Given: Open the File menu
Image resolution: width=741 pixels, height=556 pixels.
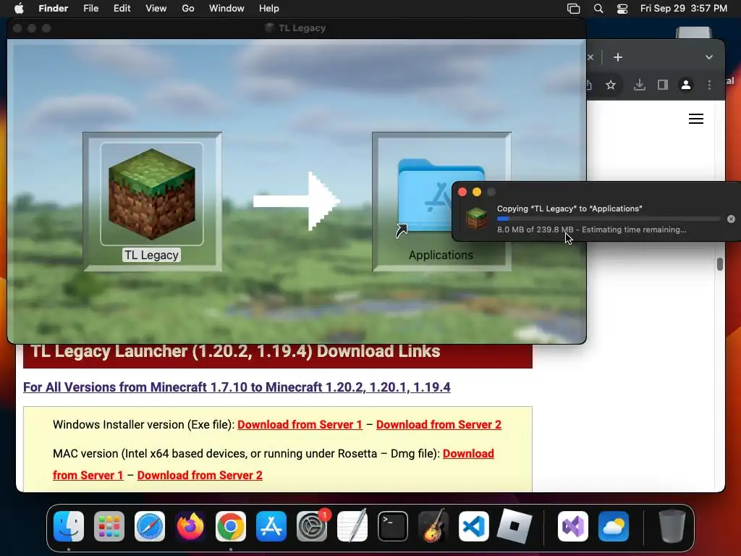Looking at the screenshot, I should [90, 9].
